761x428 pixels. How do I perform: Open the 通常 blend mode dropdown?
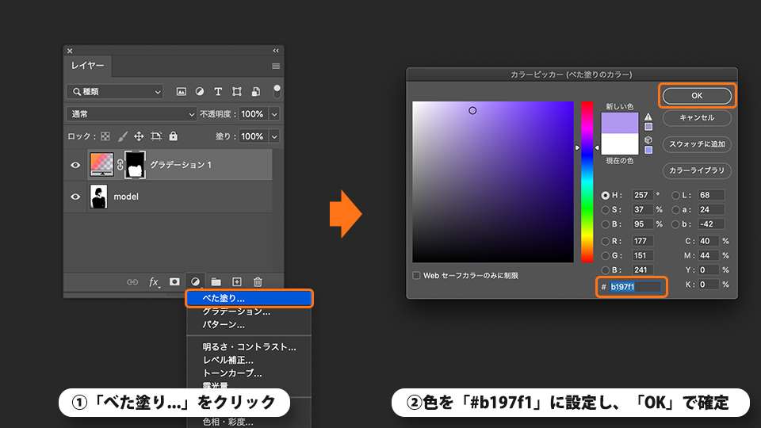[x=132, y=114]
